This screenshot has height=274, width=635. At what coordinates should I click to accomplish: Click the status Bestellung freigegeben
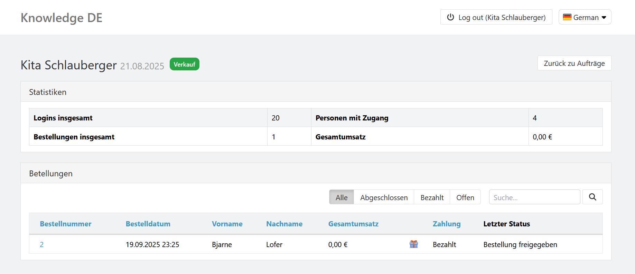point(520,245)
